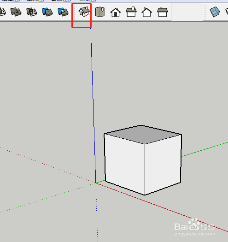Switch to the Top view
Screen dimensions: 228x242
(100, 12)
